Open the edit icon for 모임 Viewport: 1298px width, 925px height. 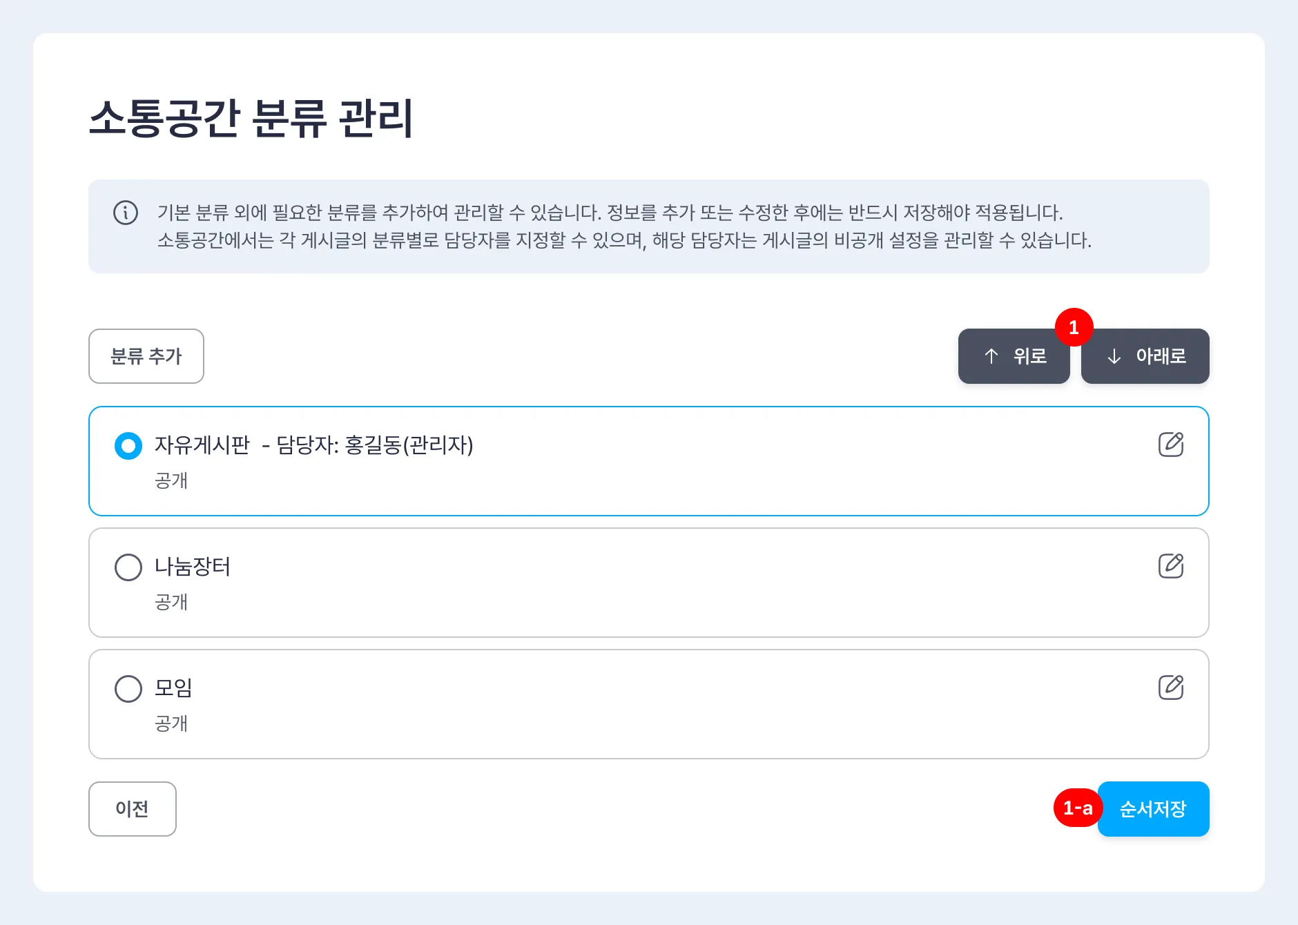1170,688
